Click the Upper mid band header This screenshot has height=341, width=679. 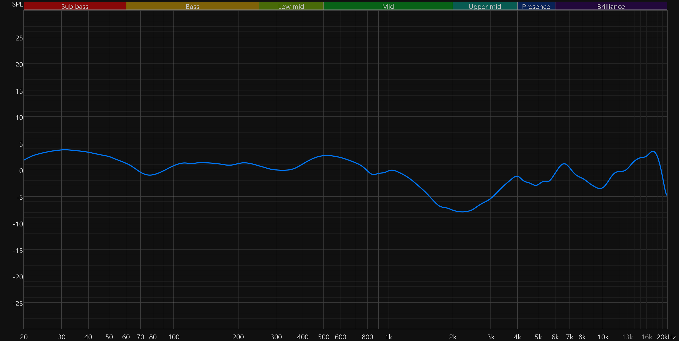(485, 6)
